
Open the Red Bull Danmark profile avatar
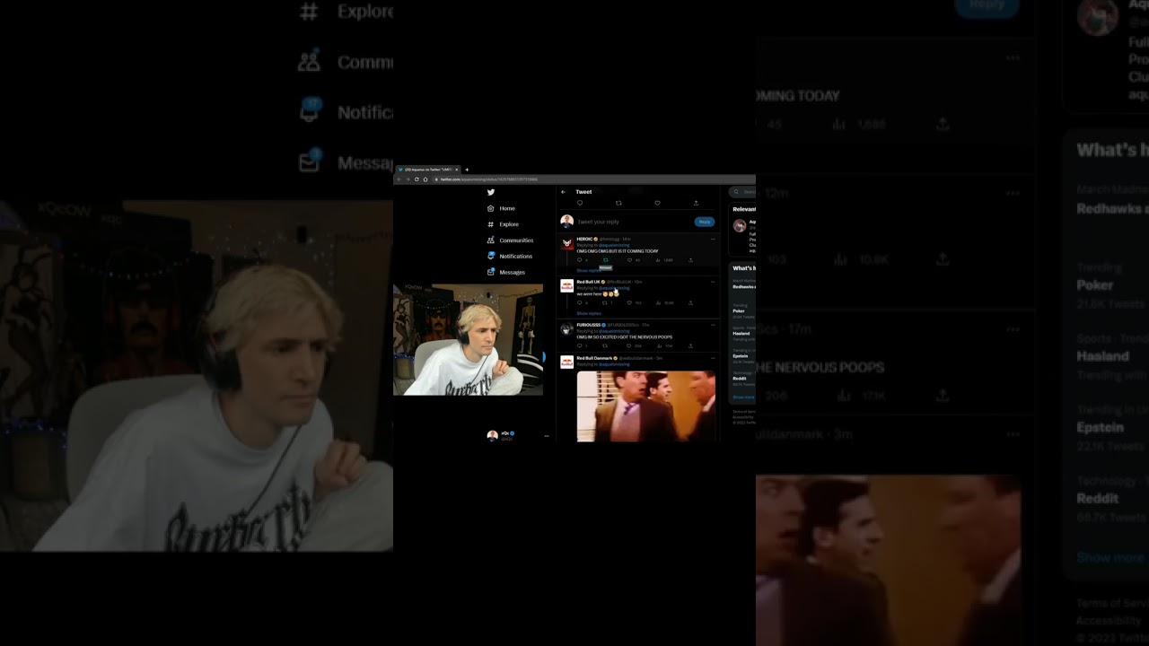pos(567,362)
